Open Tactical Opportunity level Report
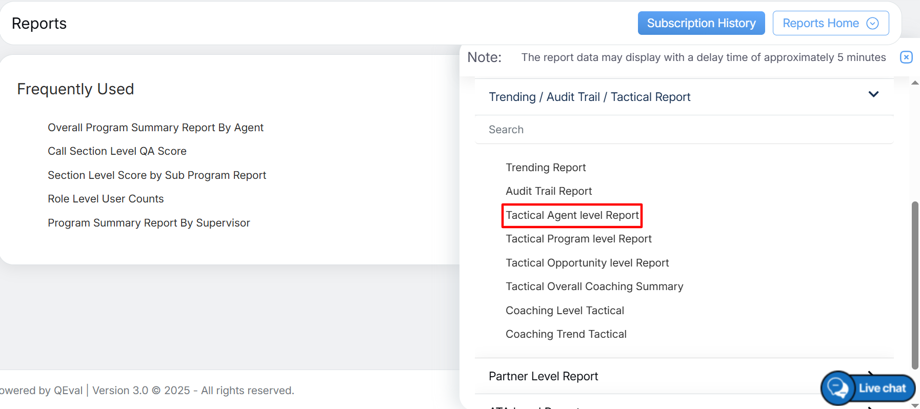 (x=587, y=263)
